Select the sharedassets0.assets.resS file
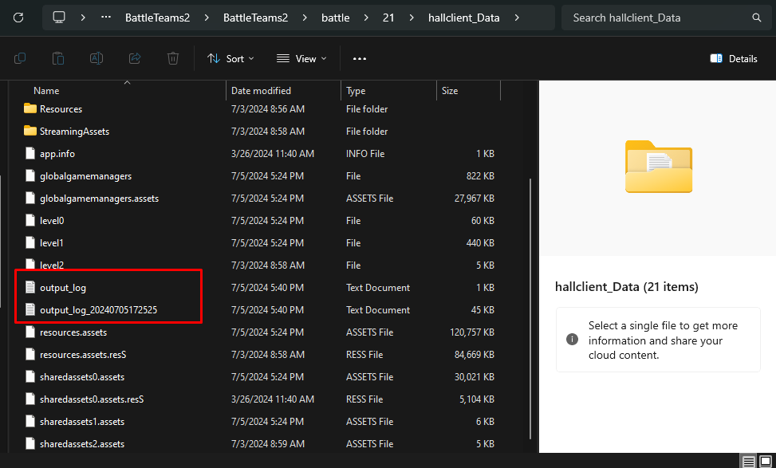The width and height of the screenshot is (776, 468). tap(92, 399)
